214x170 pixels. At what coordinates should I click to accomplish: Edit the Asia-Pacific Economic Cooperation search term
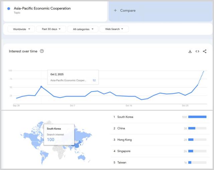[42, 9]
